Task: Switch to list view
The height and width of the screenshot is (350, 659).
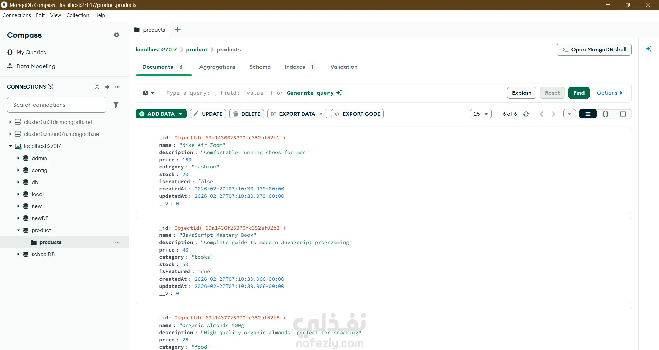Action: click(x=588, y=114)
